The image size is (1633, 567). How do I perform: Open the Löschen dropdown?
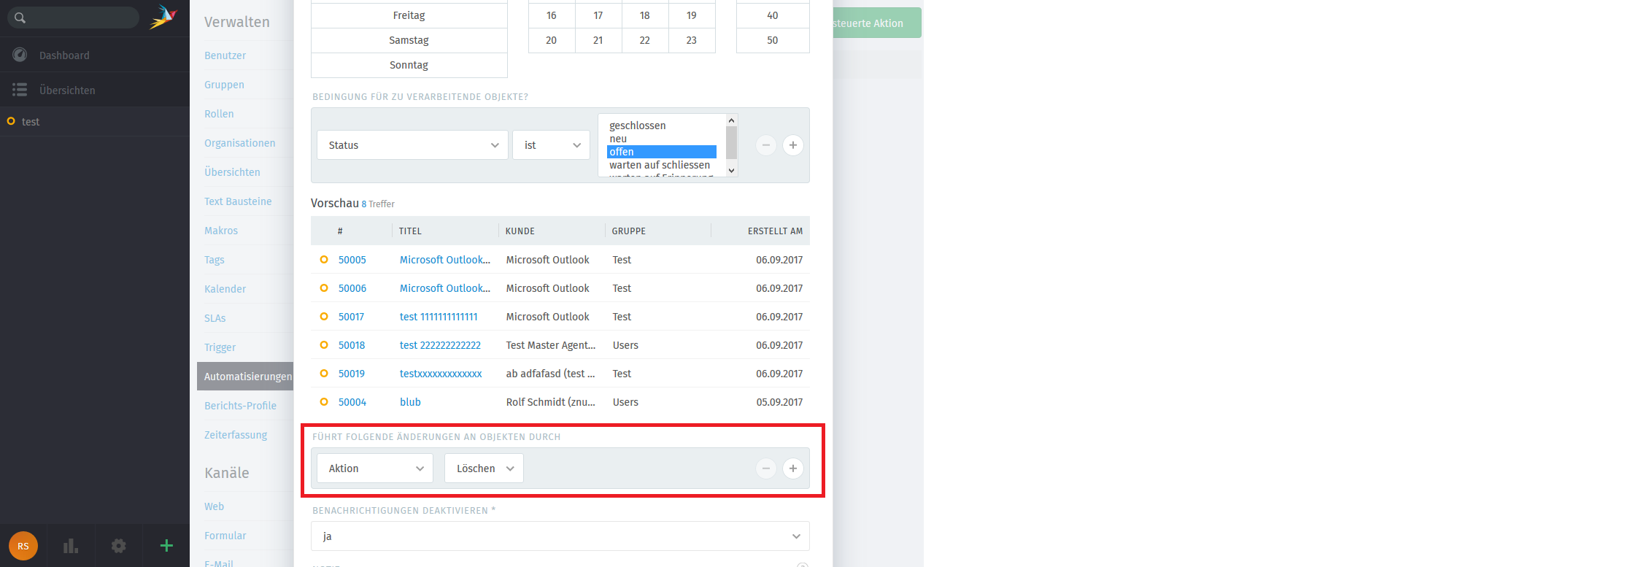485,468
